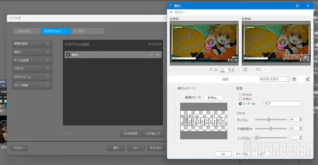
Task: Open the 右下 corner position dropdown
Action: click(x=283, y=104)
